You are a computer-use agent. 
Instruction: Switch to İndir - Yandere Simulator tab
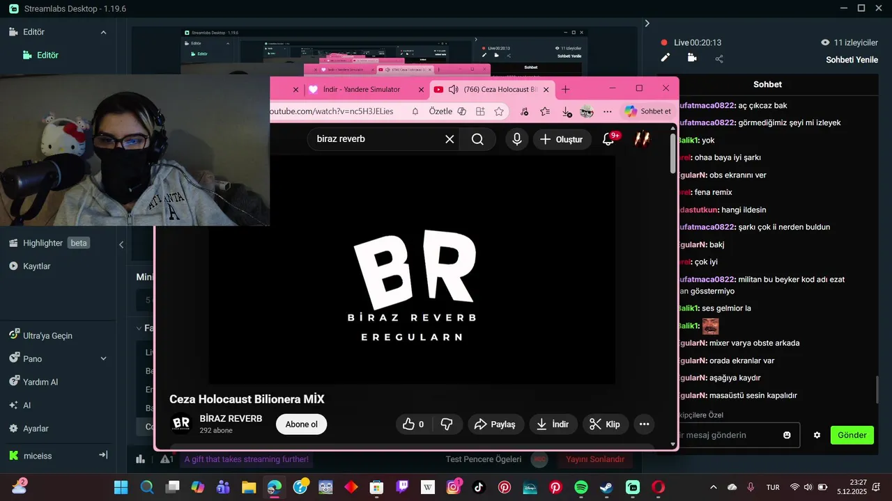(x=360, y=89)
